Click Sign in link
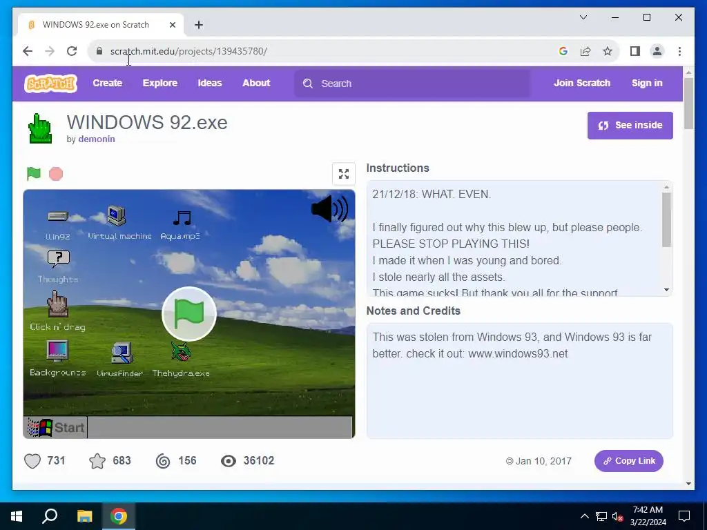The height and width of the screenshot is (530, 707). point(647,83)
